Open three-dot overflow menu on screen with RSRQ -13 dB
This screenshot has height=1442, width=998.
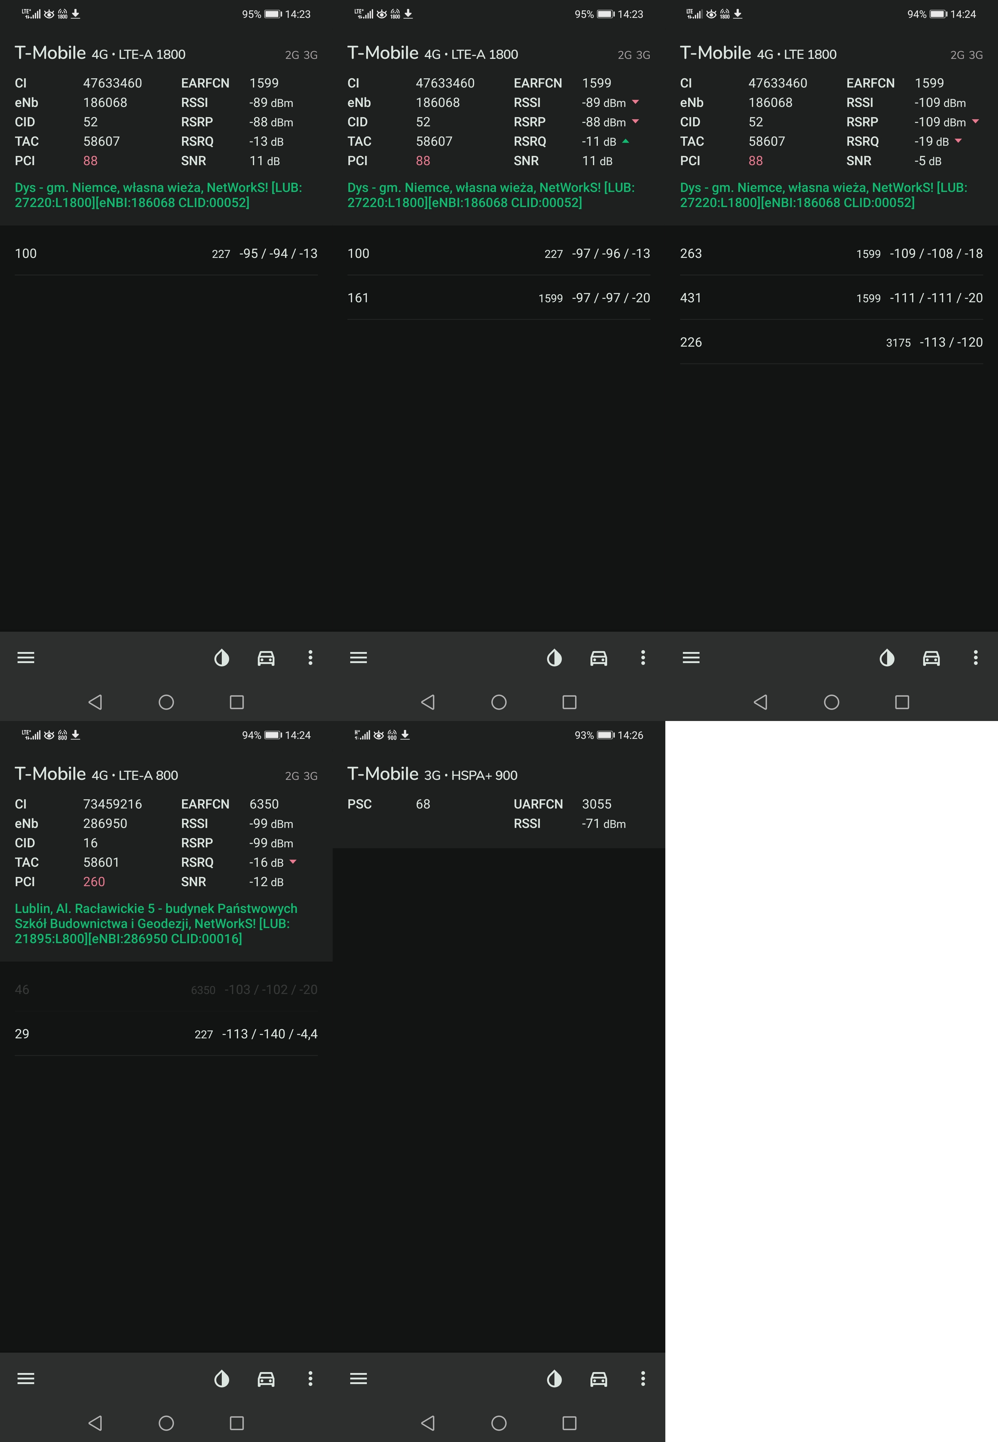point(310,657)
